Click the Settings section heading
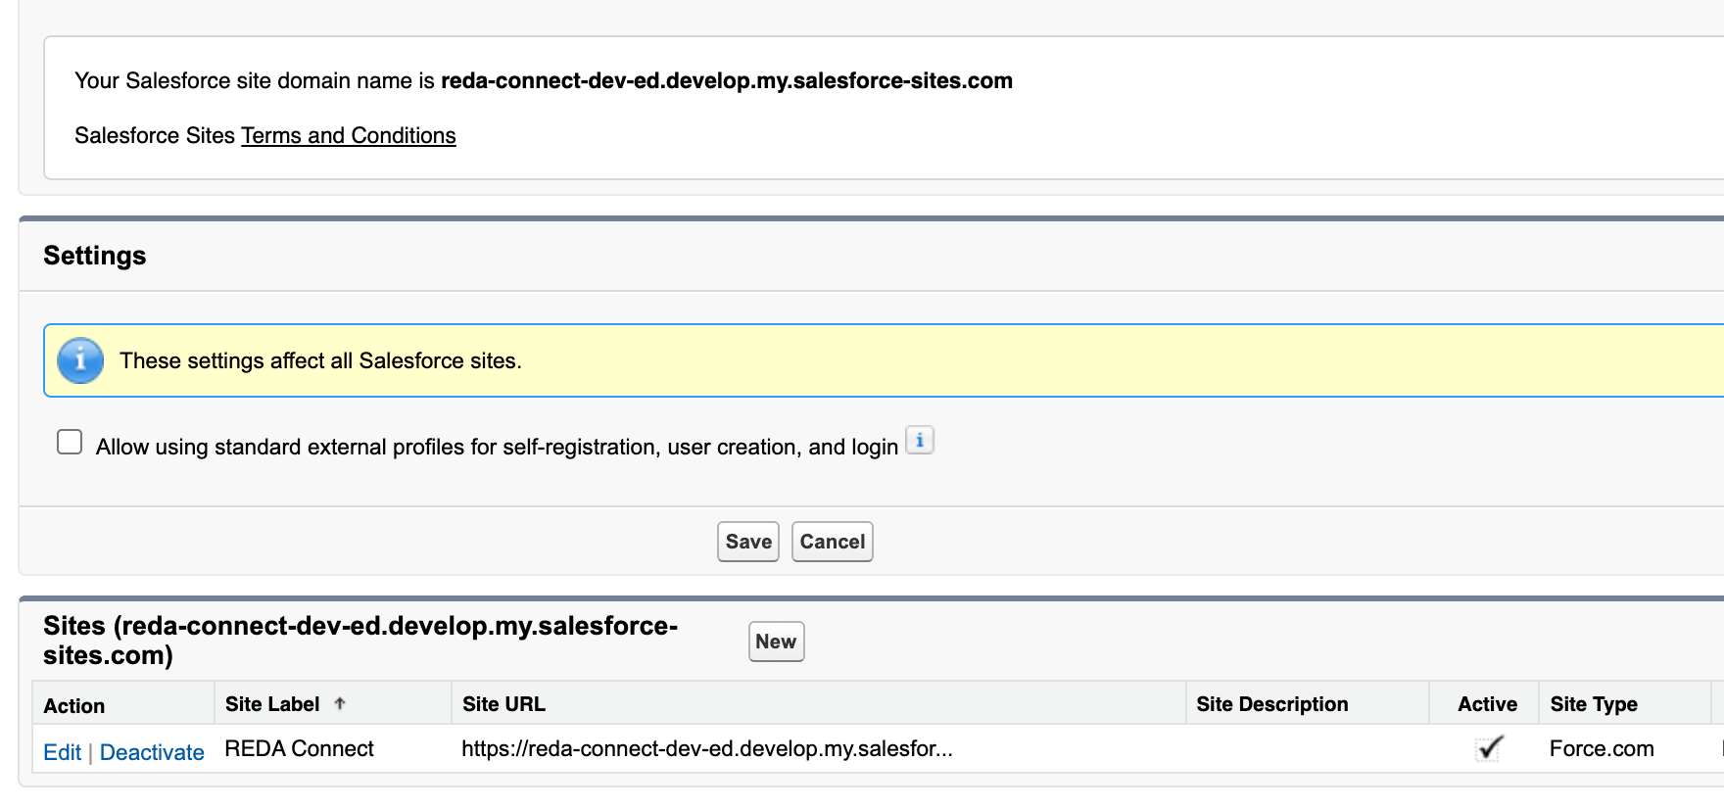1724x809 pixels. (95, 256)
